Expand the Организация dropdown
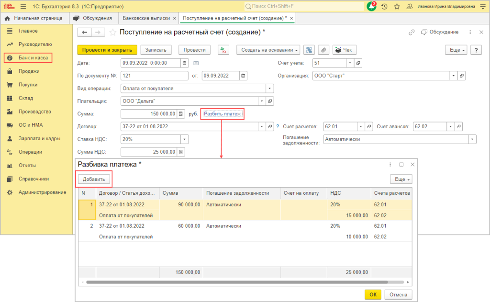This screenshot has width=490, height=302. coord(454,76)
